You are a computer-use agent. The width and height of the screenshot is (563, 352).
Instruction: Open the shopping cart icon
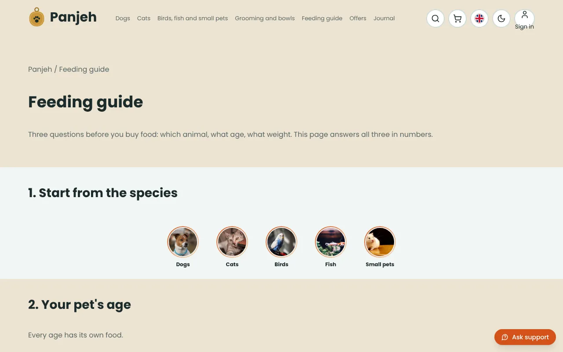point(457,18)
